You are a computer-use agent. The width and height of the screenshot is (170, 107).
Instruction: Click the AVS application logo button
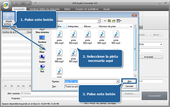pos(5,4)
